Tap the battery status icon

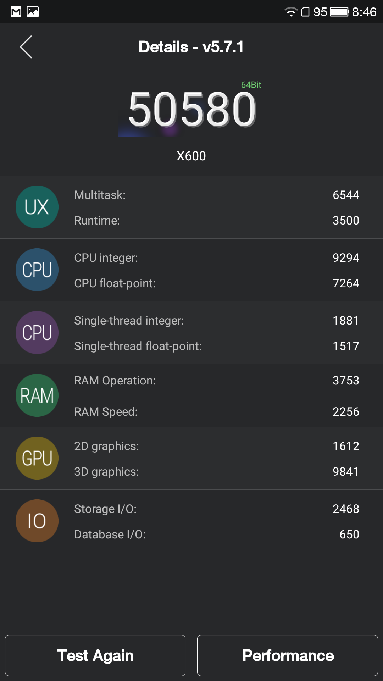coord(339,12)
